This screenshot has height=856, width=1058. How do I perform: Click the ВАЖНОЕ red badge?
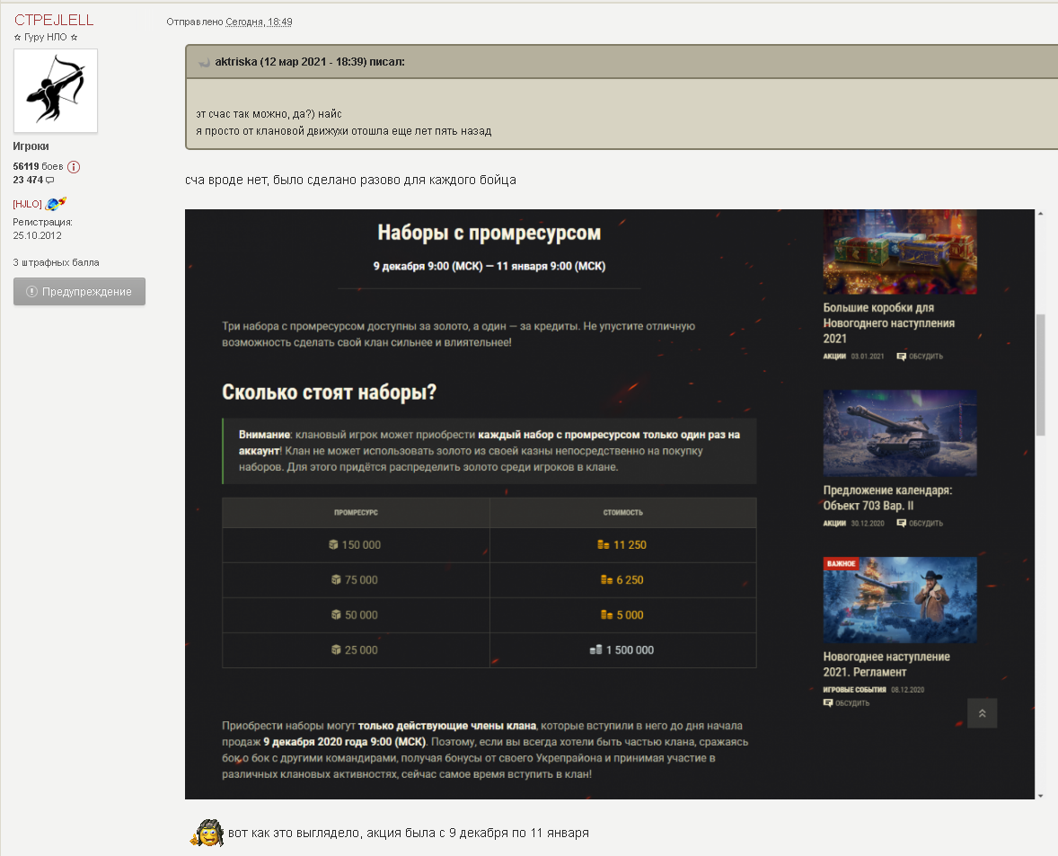(841, 563)
